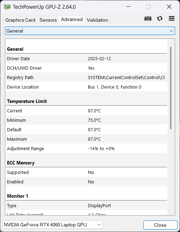Image resolution: width=180 pixels, height=232 pixels.
Task: Click the Temperature Limit Minimum row
Action: 86,120
